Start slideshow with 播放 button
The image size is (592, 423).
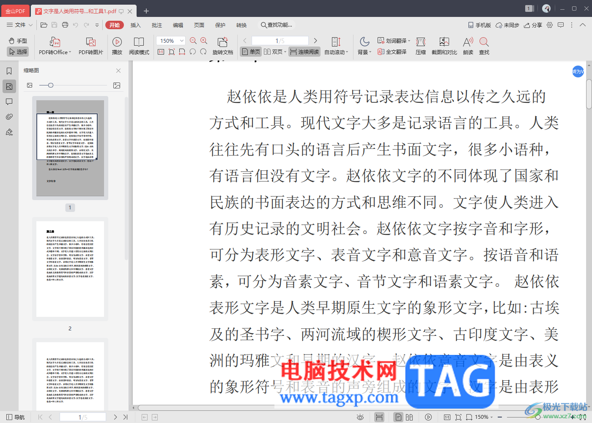(117, 46)
